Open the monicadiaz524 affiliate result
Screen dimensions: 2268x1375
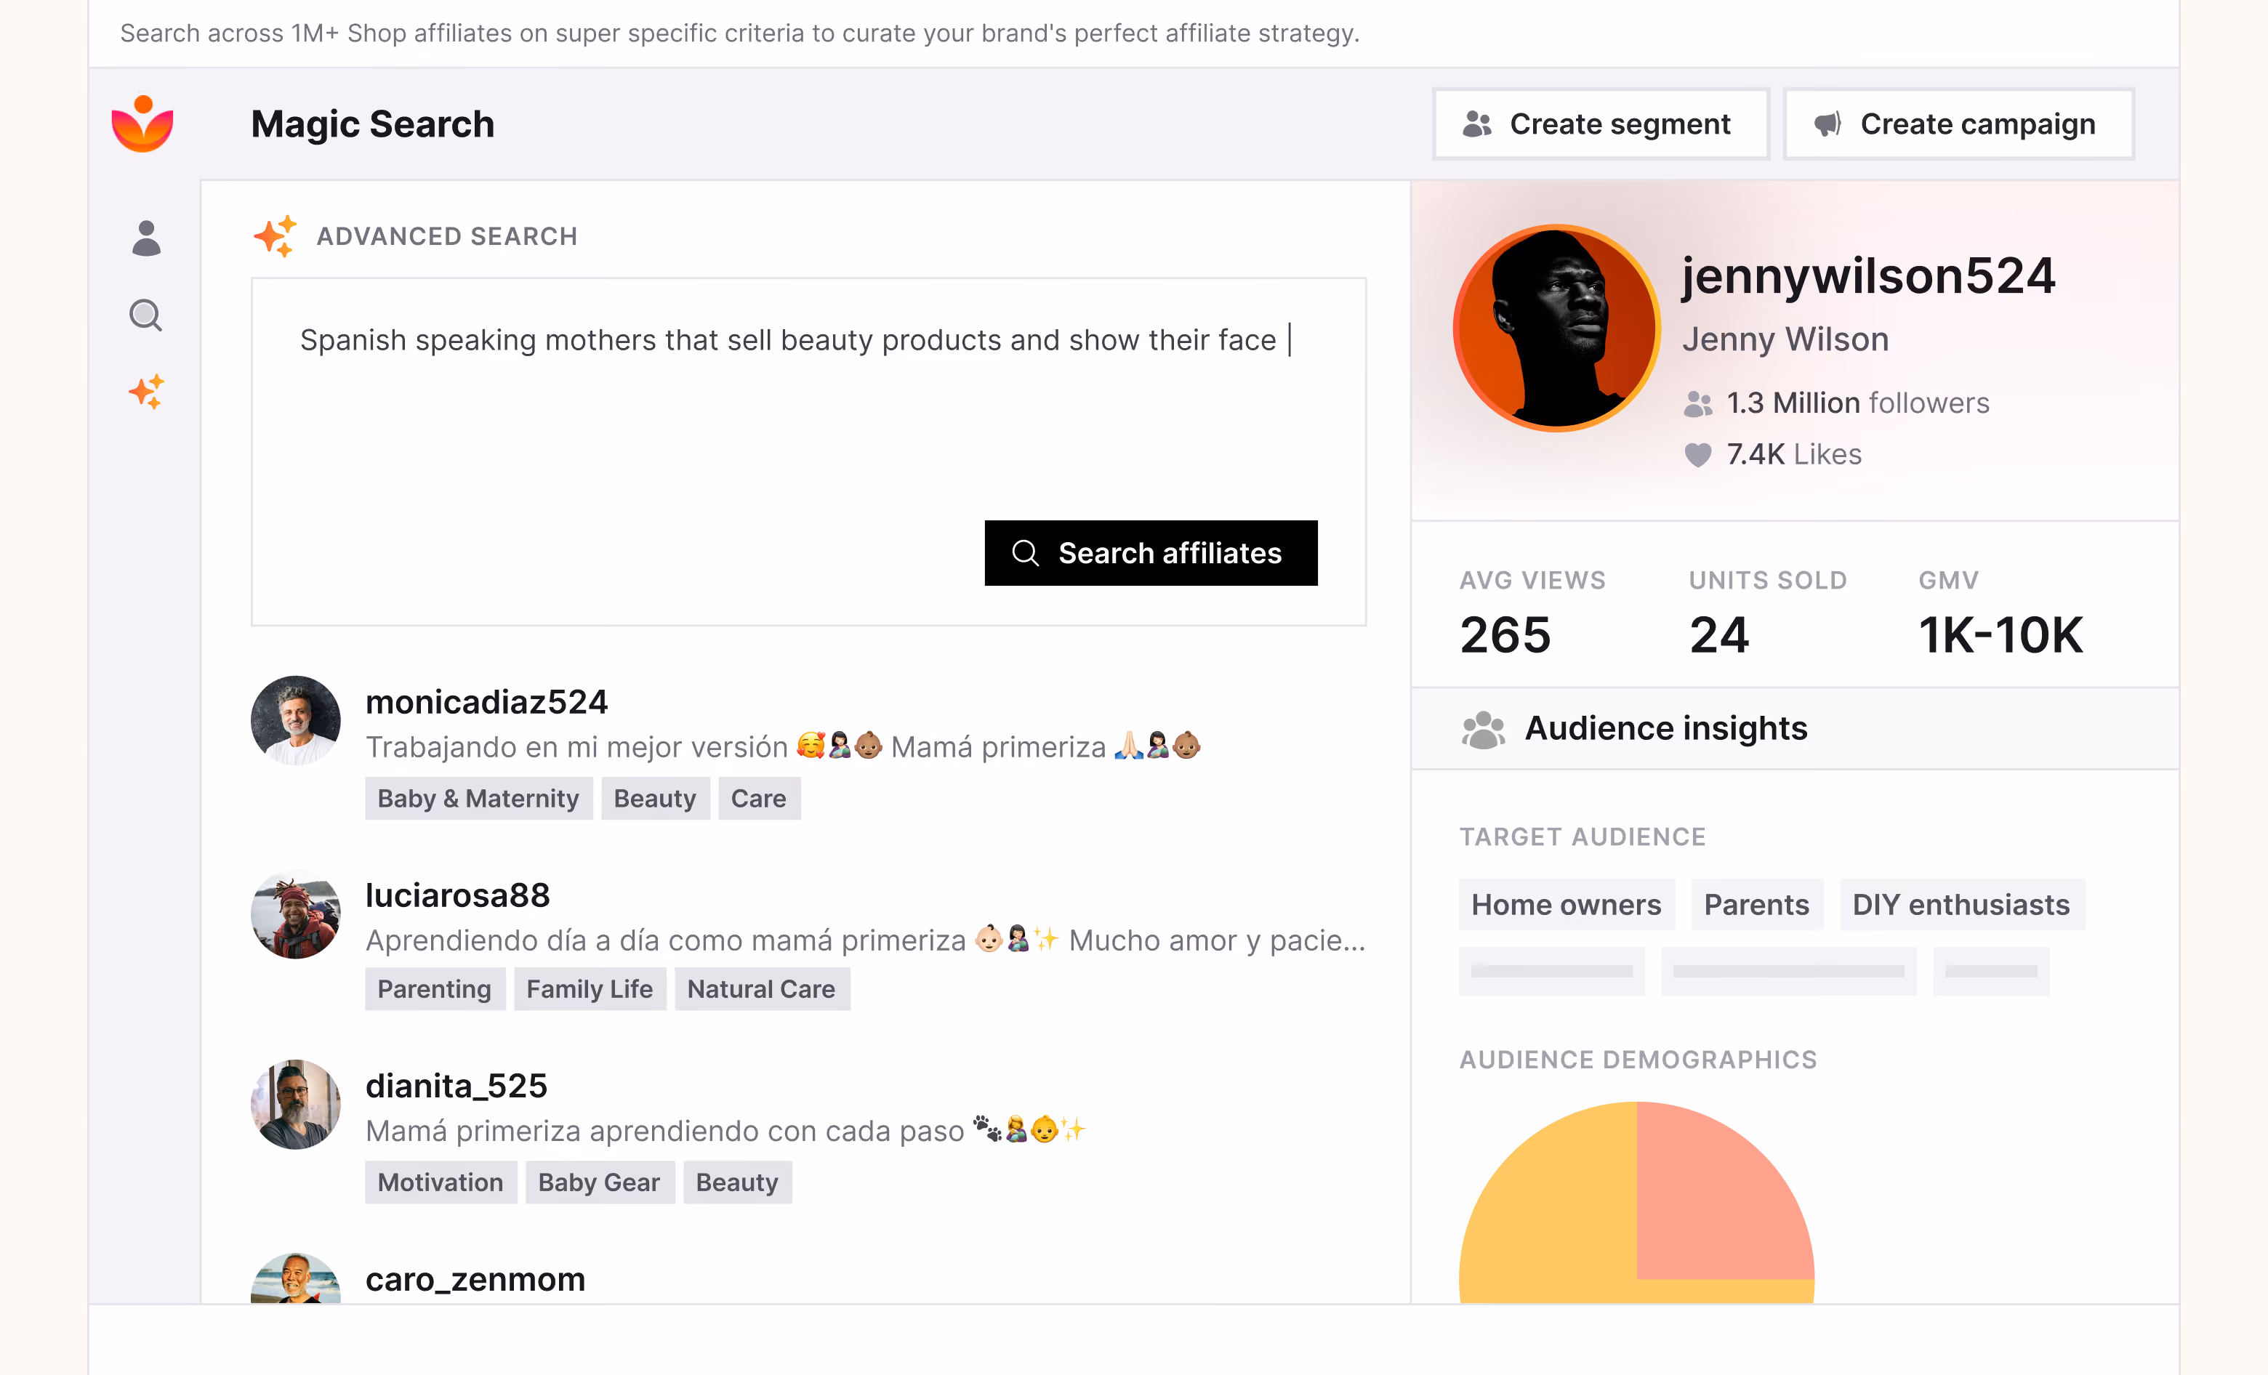point(808,747)
